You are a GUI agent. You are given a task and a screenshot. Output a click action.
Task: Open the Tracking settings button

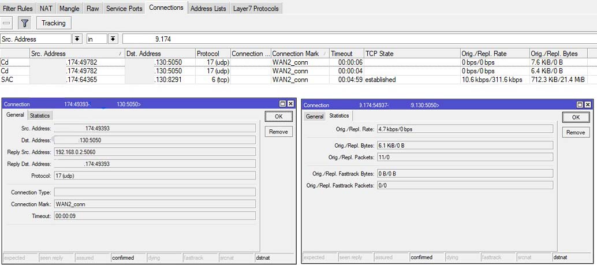click(x=54, y=23)
